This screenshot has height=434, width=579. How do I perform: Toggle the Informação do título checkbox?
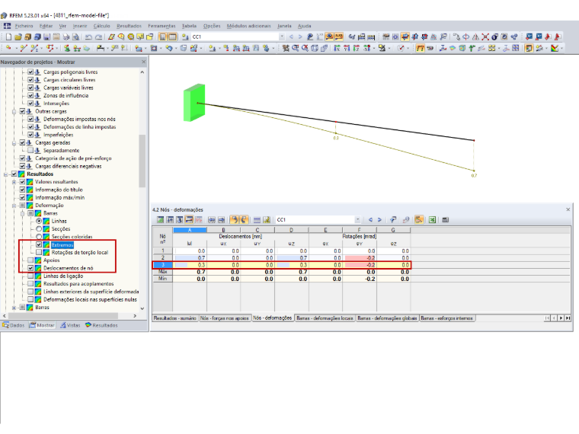tap(23, 190)
